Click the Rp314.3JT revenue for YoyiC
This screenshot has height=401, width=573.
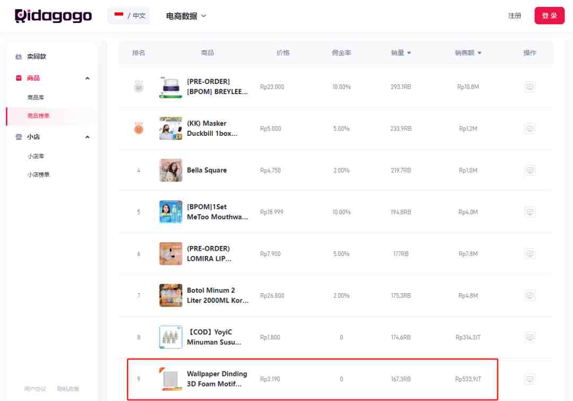pos(468,337)
